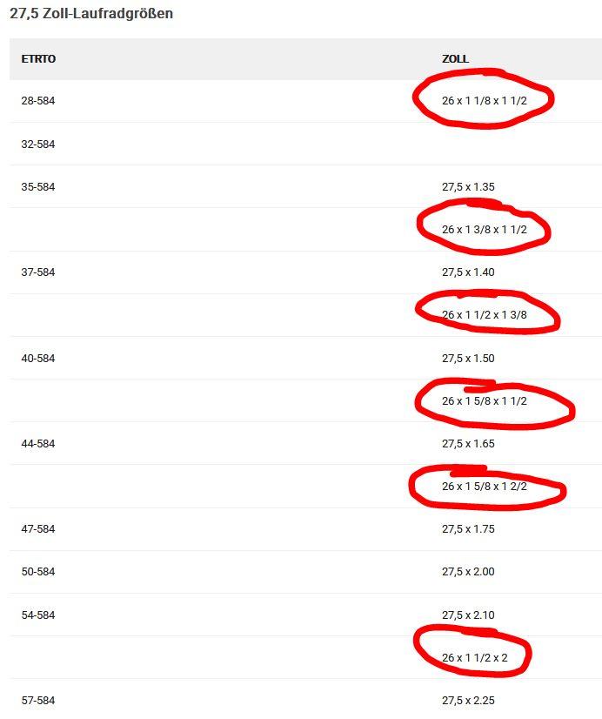602x719 pixels.
Task: Click the ETRTO column header
Action: point(38,59)
